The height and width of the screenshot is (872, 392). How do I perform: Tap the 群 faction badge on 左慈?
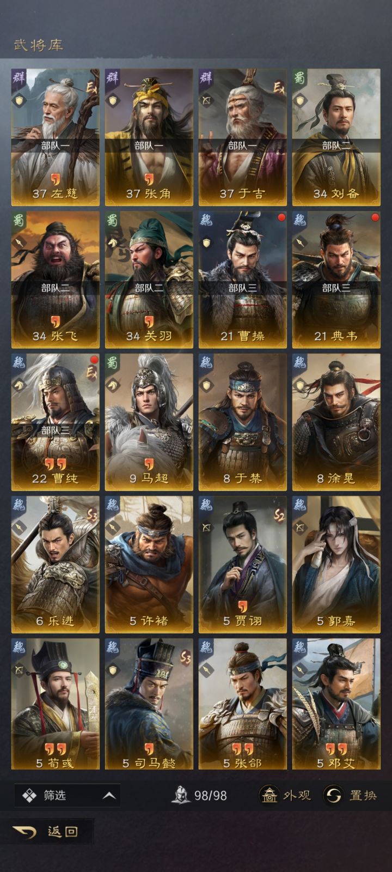click(19, 77)
